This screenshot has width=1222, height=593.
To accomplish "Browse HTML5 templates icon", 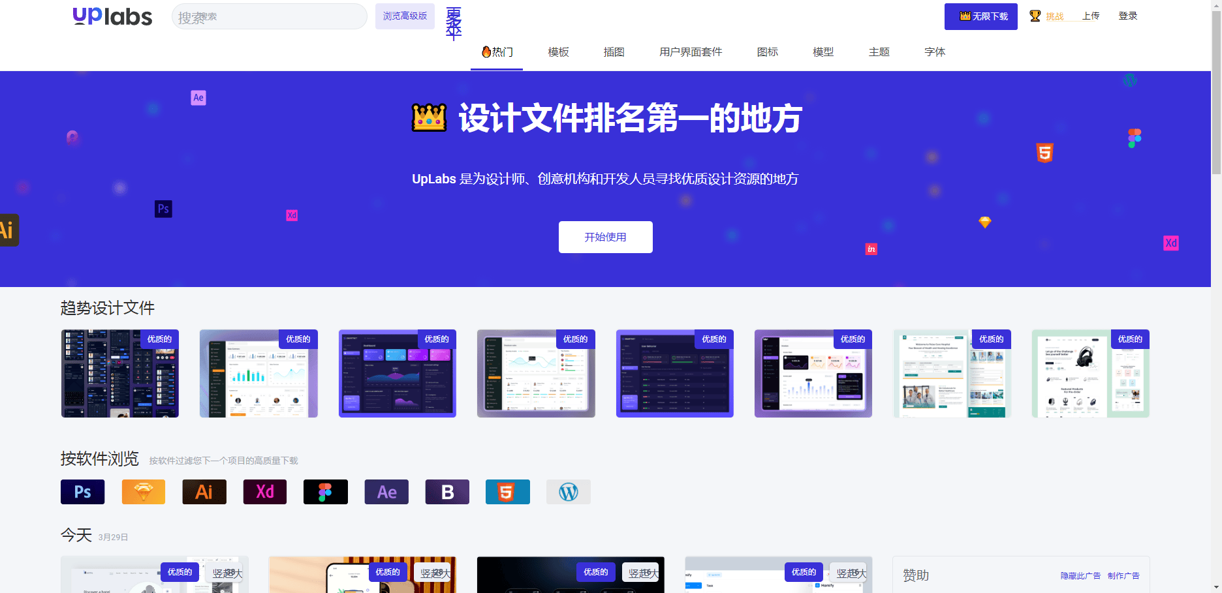I will click(507, 492).
